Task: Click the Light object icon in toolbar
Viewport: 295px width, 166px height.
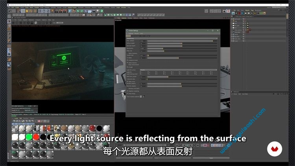Action: pyautogui.click(x=98, y=11)
